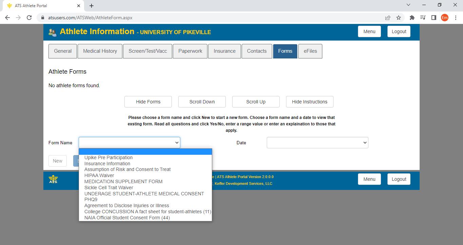Close the ATS Athlete Portal tab
This screenshot has height=245, width=463.
tap(79, 6)
